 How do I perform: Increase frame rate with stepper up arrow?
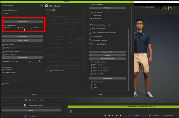coord(39,61)
